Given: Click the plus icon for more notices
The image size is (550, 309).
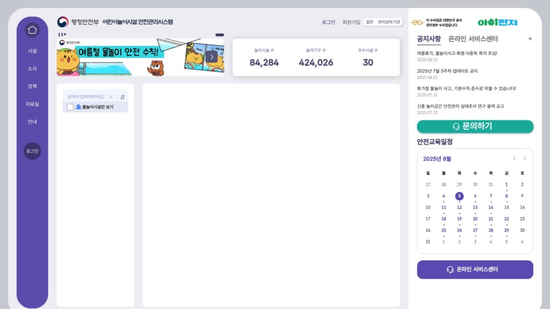Looking at the screenshot, I should 530,39.
